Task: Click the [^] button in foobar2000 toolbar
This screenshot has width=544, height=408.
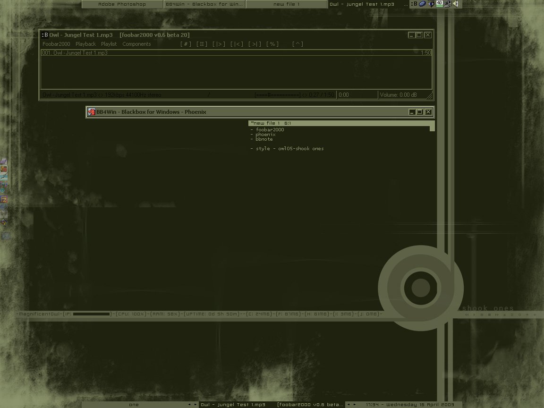Action: point(297,44)
